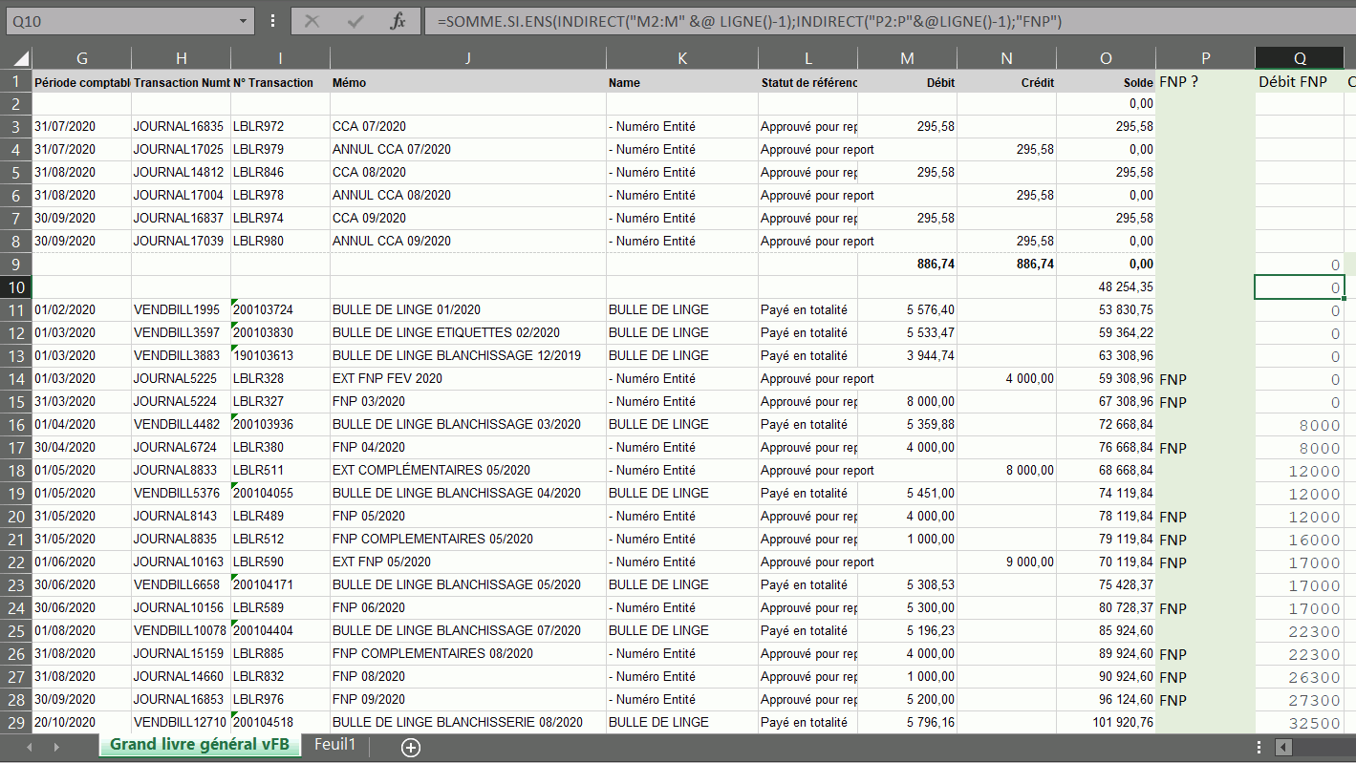This screenshot has height=763, width=1356.
Task: Select row 9 header
Action: coord(16,264)
